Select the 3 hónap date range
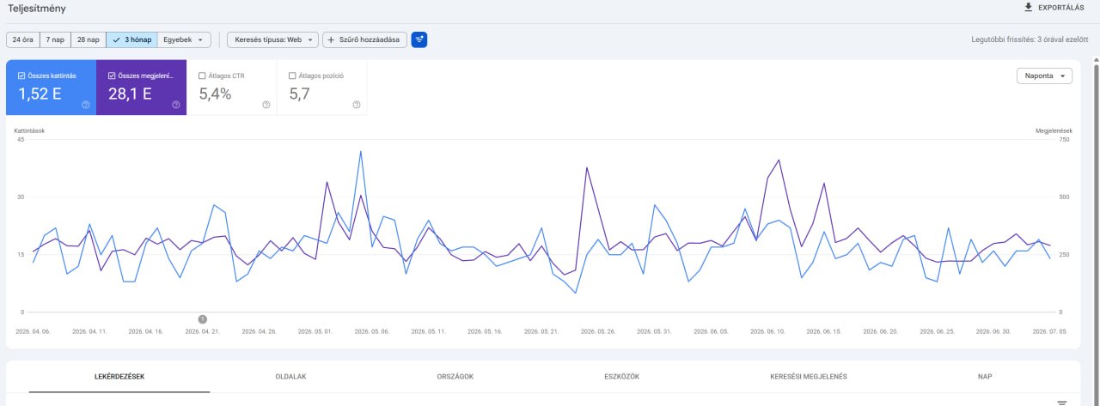 click(132, 39)
